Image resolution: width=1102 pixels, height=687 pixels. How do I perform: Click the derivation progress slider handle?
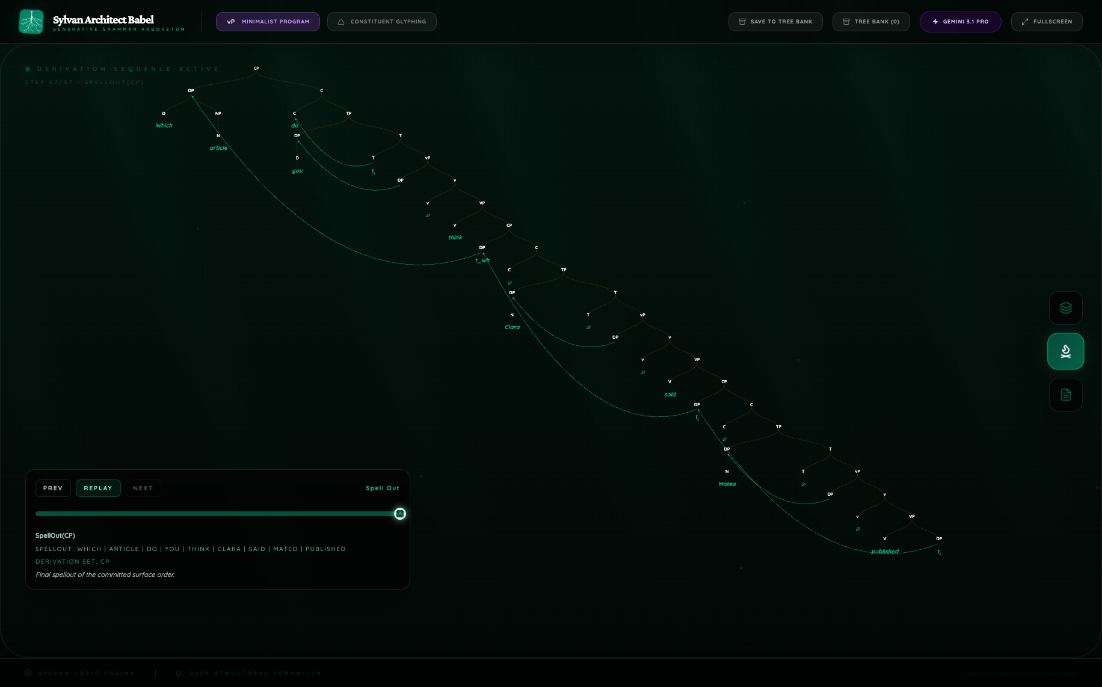point(400,514)
